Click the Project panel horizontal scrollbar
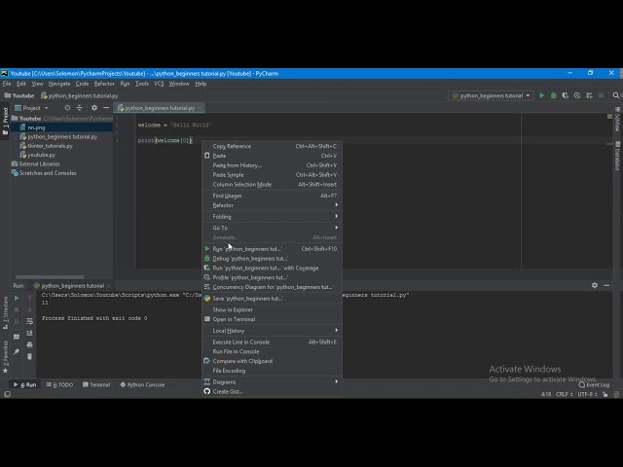The image size is (623, 467). click(50, 276)
